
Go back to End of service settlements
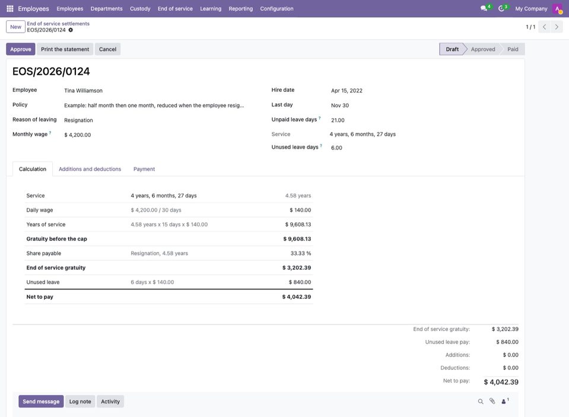click(x=58, y=24)
